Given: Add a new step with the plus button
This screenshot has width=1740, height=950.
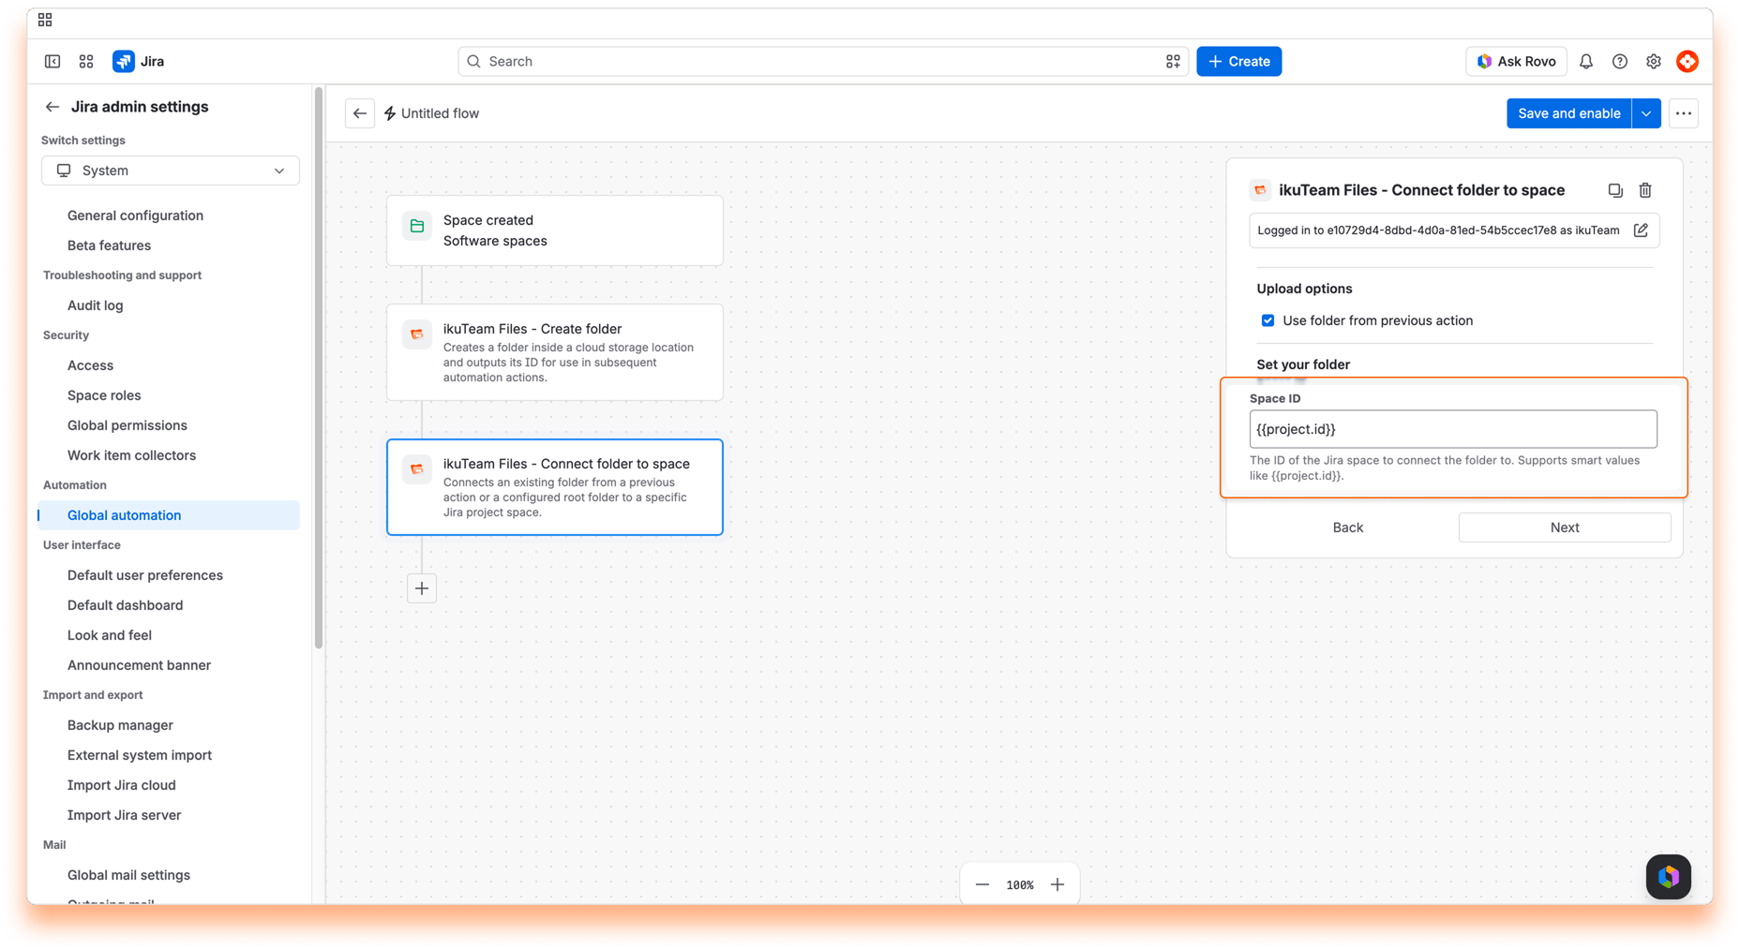Looking at the screenshot, I should 422,588.
